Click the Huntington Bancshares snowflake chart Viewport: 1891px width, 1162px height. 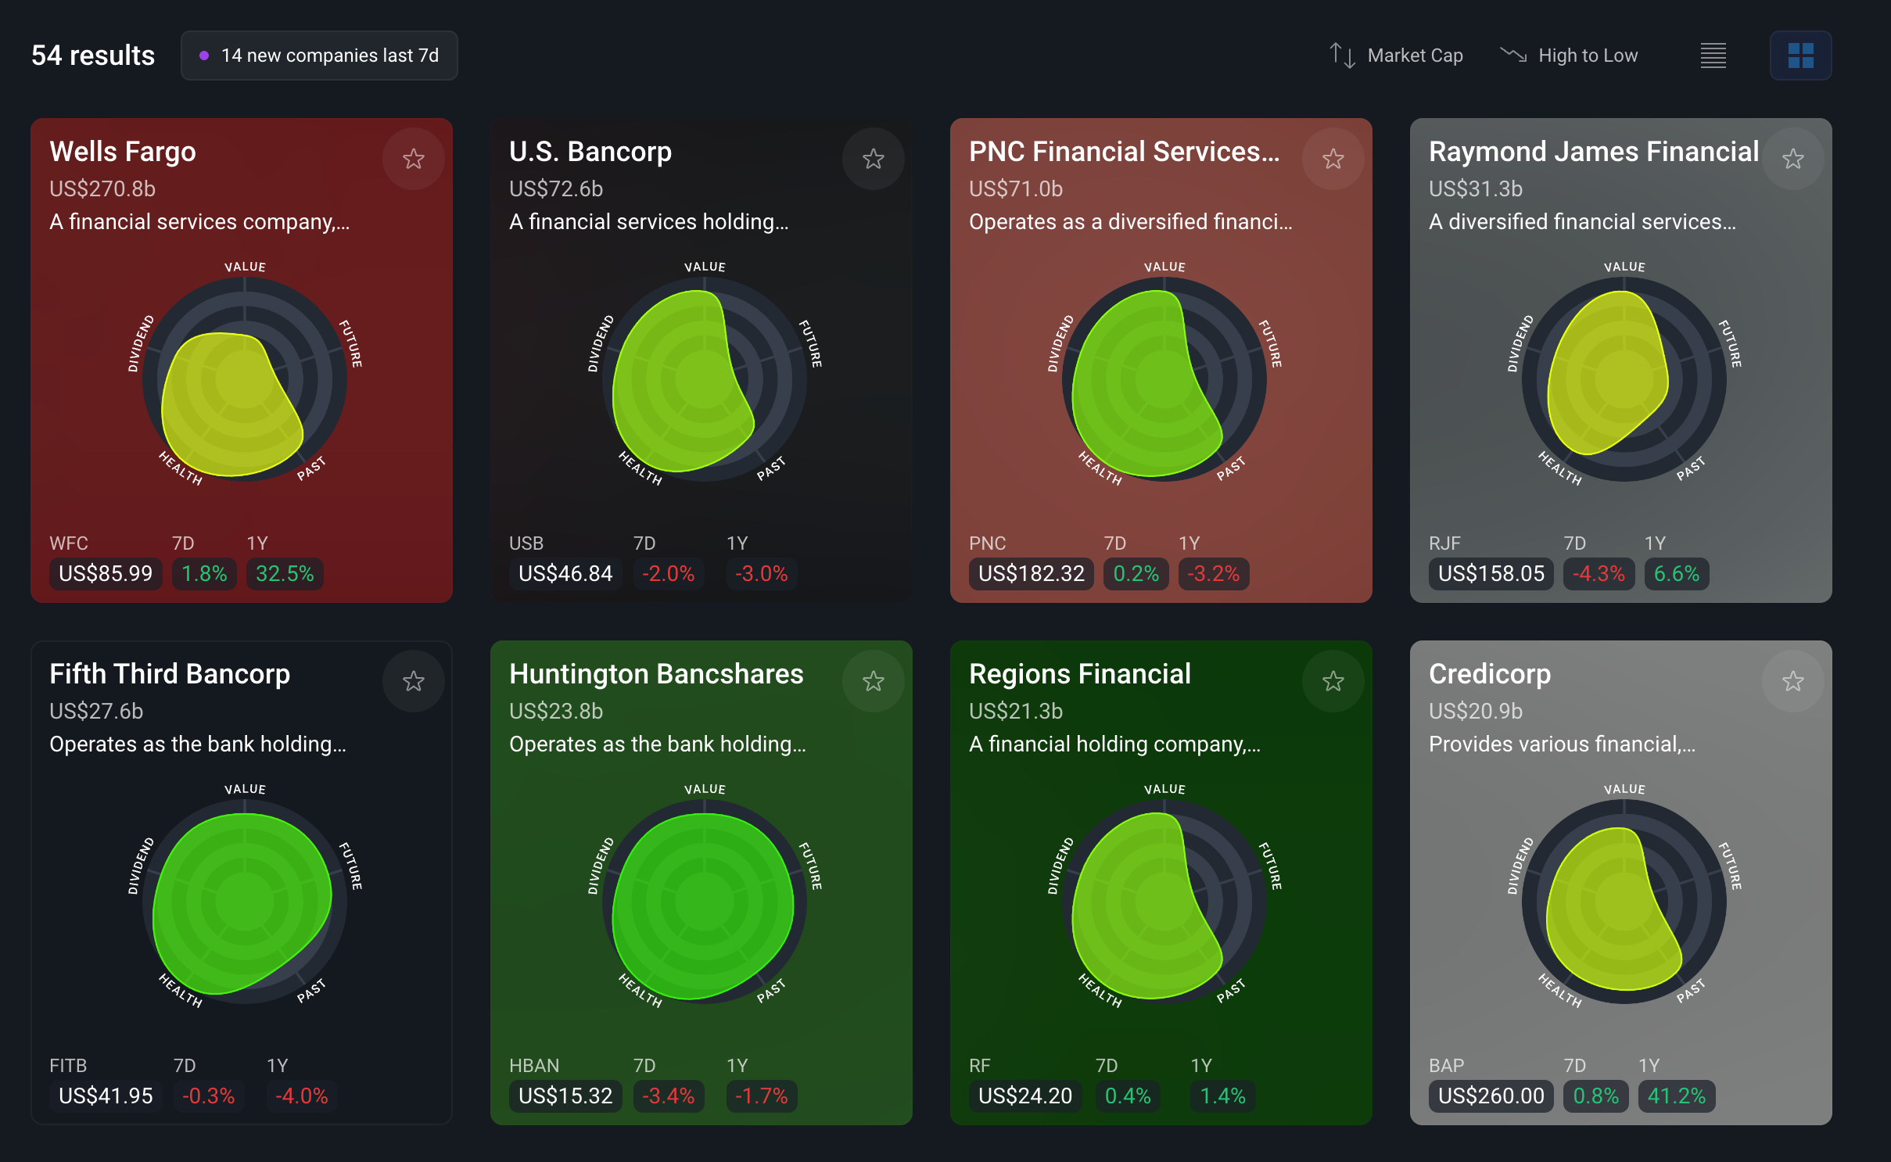(704, 901)
